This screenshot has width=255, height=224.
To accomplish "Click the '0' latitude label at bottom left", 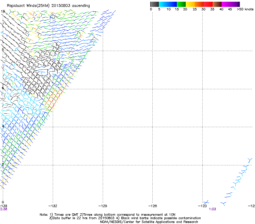I will [3, 202].
